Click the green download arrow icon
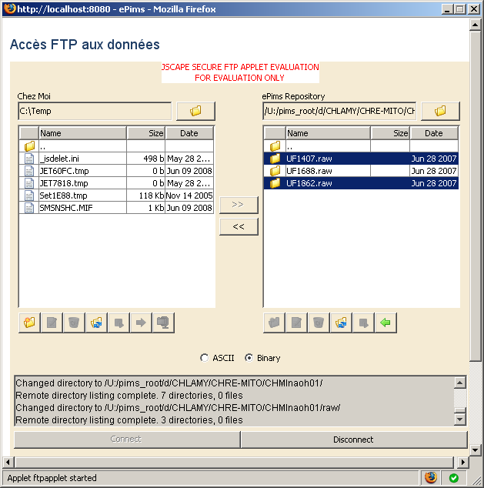This screenshot has width=484, height=488. pos(386,323)
